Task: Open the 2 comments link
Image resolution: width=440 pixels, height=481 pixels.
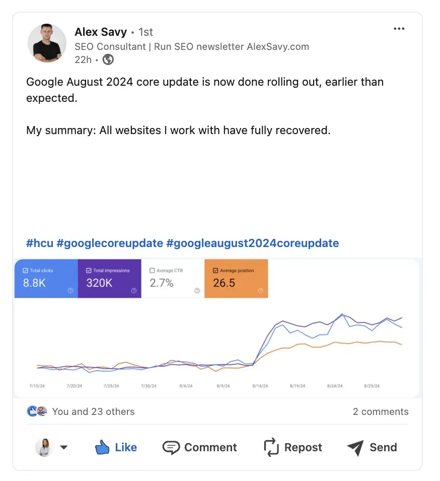Action: click(x=380, y=411)
